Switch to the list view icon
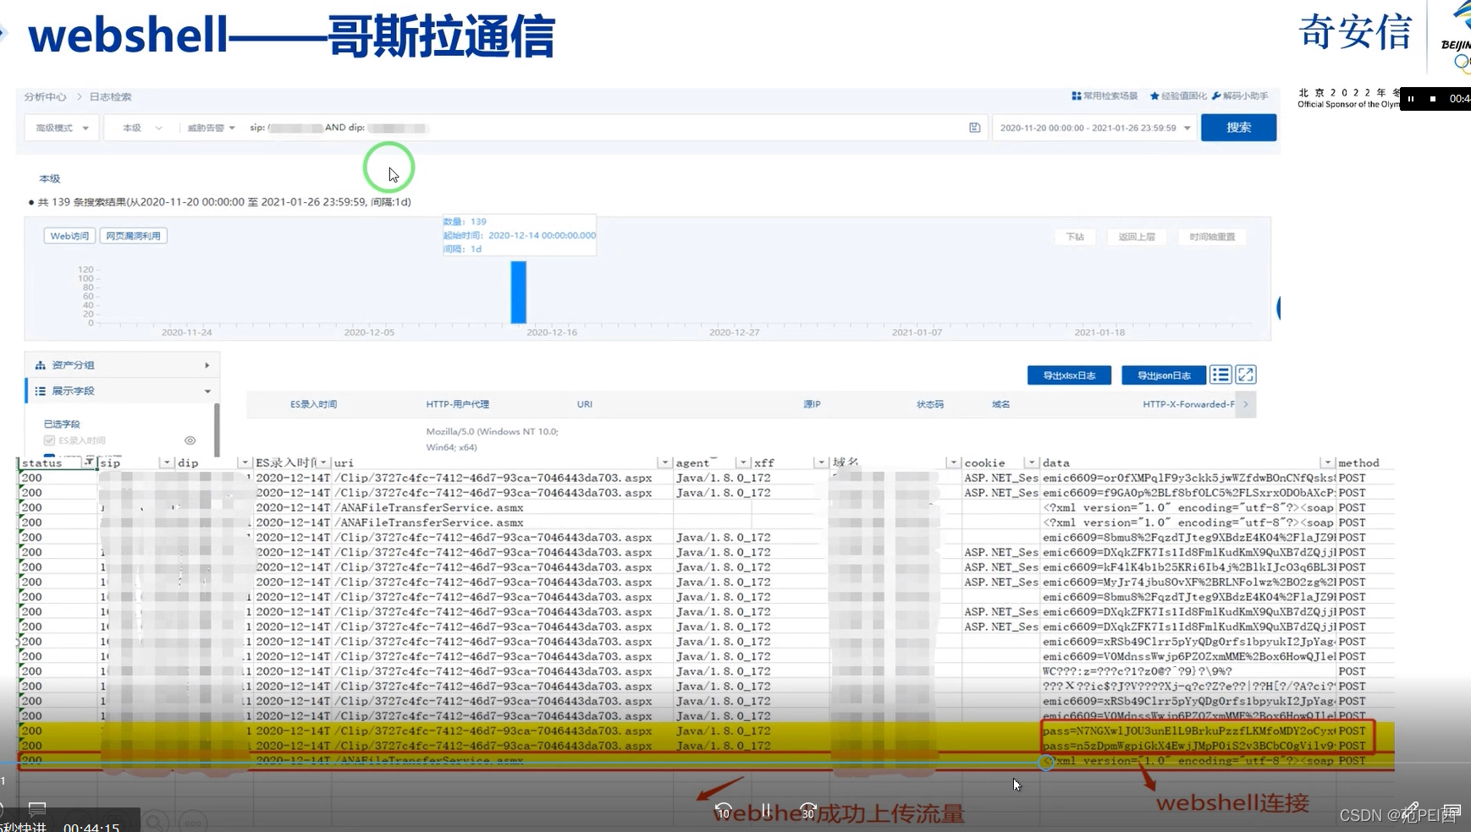Image resolution: width=1471 pixels, height=832 pixels. click(x=1220, y=375)
